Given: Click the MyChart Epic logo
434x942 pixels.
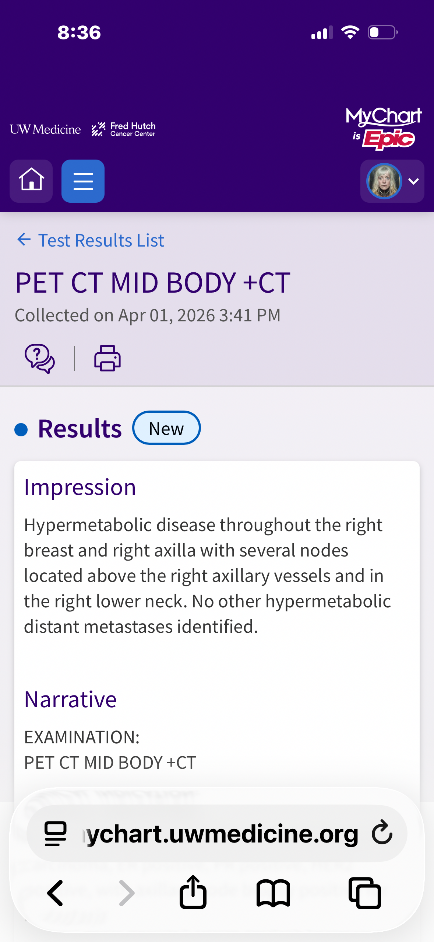Looking at the screenshot, I should click(x=384, y=128).
